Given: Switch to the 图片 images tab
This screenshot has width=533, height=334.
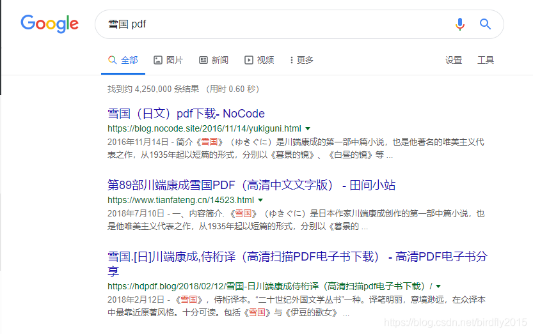Looking at the screenshot, I should click(x=168, y=60).
